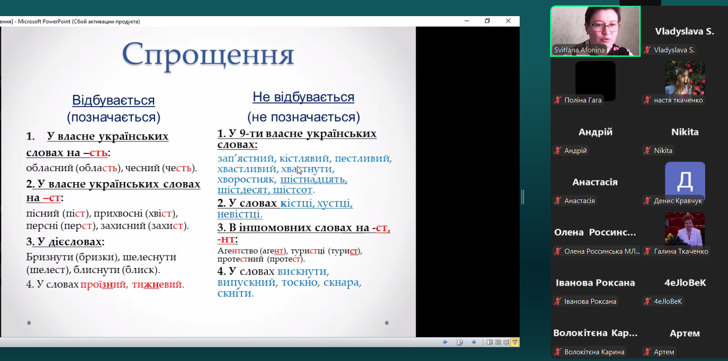Click muted microphone icon beside Vladyslava S.
The width and height of the screenshot is (728, 361).
(x=647, y=50)
